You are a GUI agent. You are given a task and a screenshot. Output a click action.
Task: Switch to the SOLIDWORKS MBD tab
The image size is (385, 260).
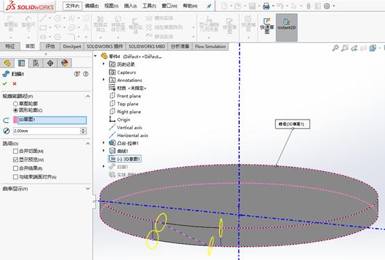click(x=147, y=47)
